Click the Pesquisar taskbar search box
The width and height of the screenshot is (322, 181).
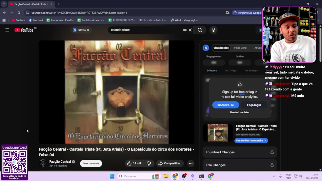pyautogui.click(x=139, y=176)
